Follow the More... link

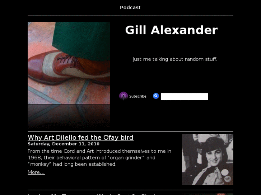[x=36, y=172]
